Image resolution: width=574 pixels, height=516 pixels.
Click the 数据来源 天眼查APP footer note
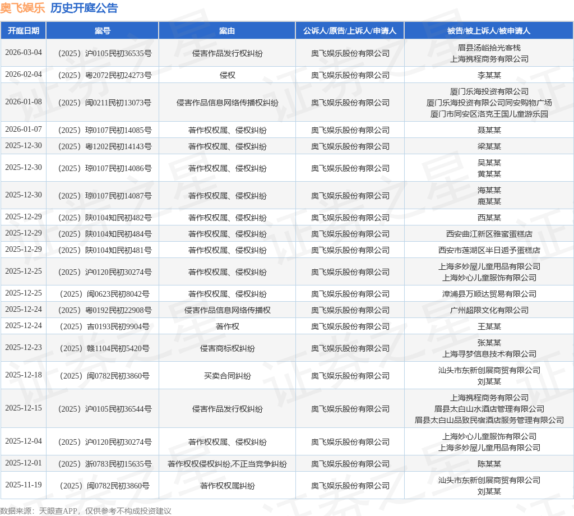click(86, 511)
